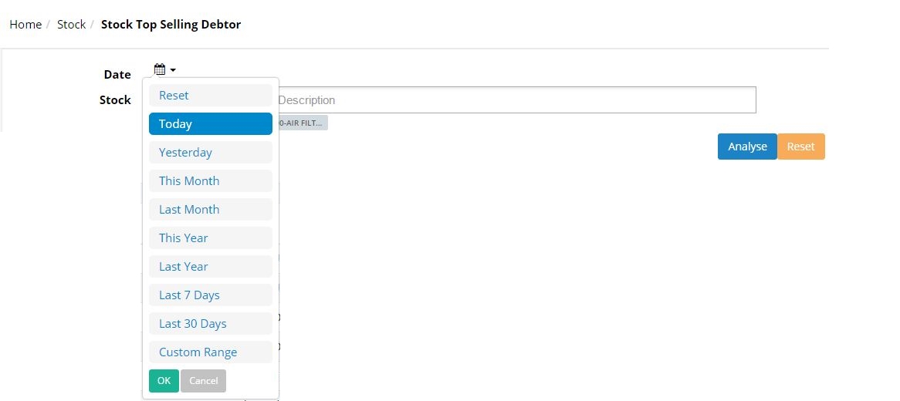Confirm the date picker with OK
Viewport: 900px width, 401px height.
tap(164, 381)
